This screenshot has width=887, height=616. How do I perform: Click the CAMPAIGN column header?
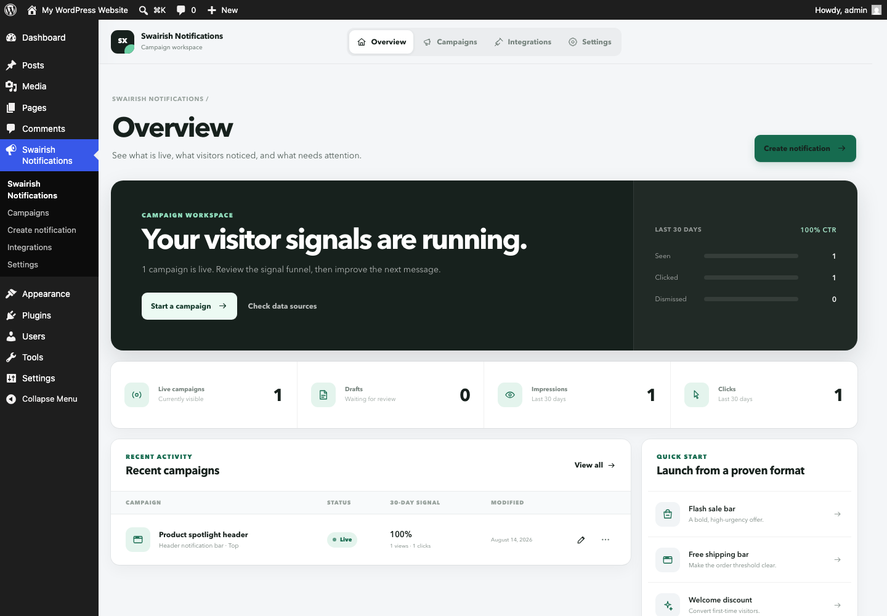[x=144, y=503]
